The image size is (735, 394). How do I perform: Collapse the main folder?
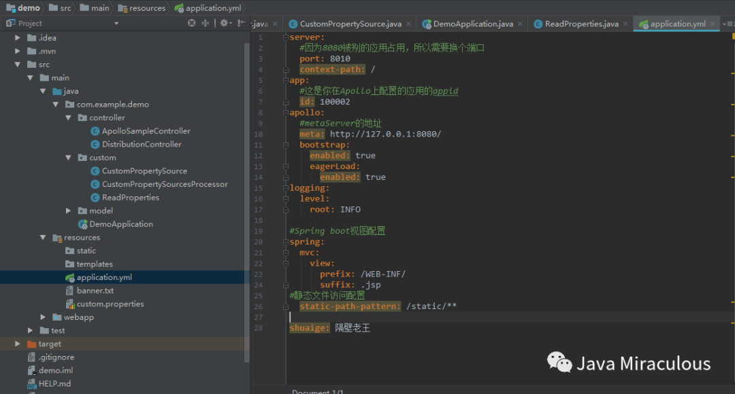click(30, 77)
